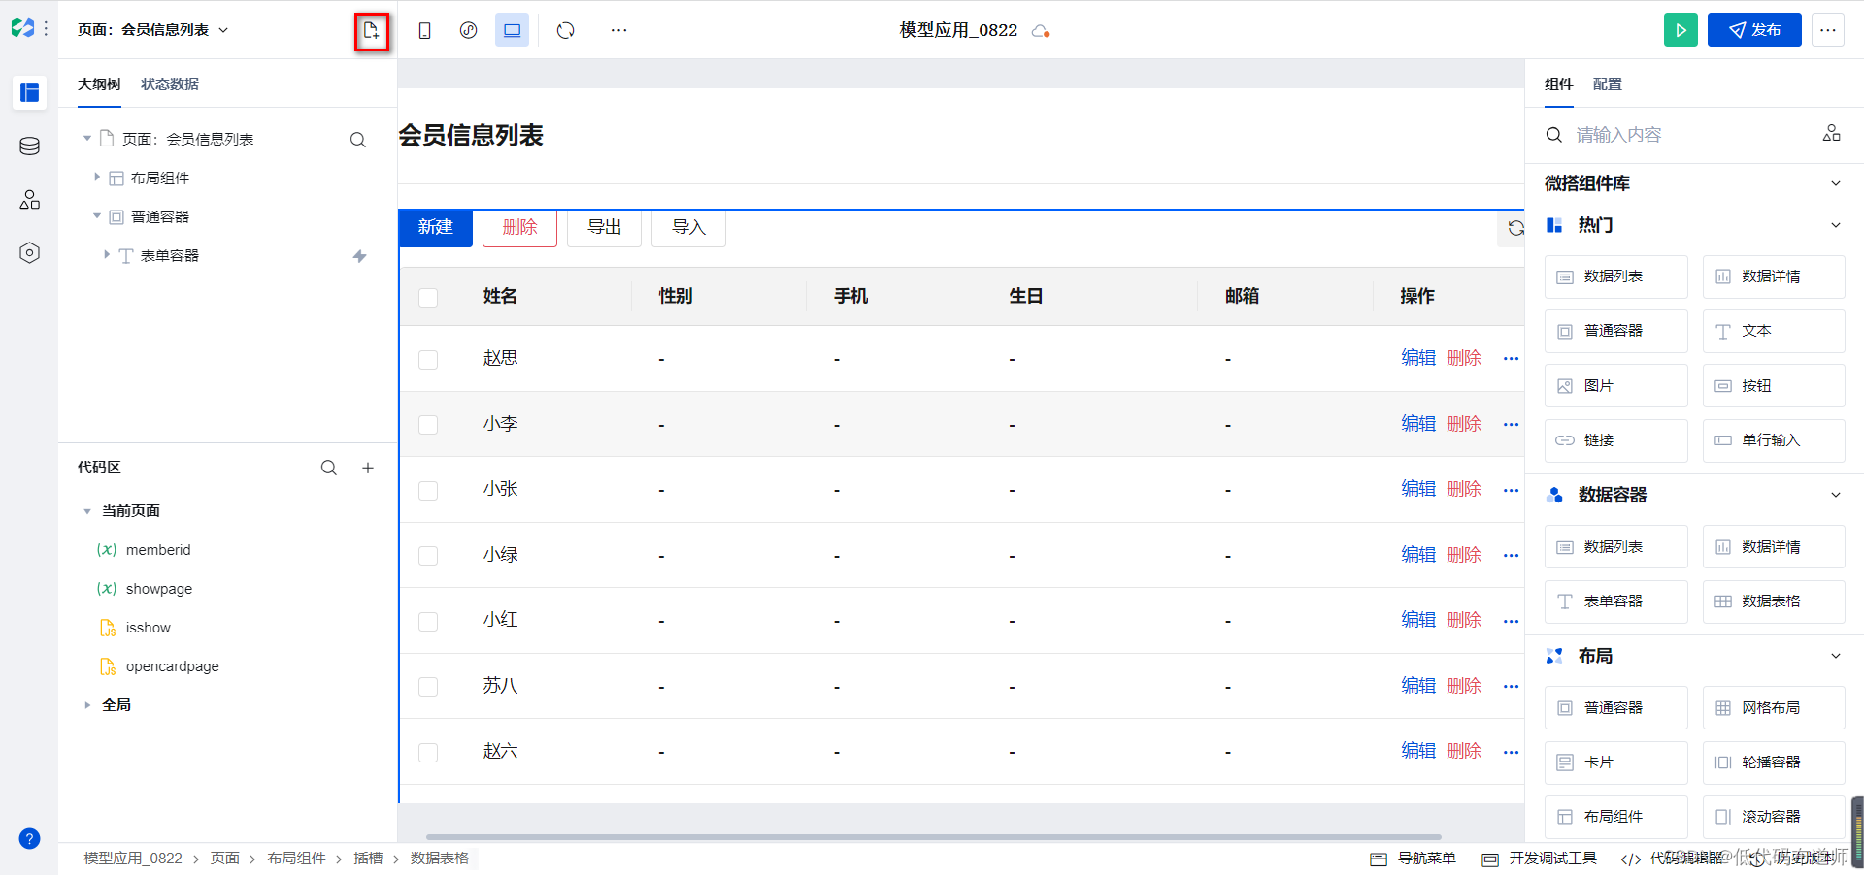The width and height of the screenshot is (1864, 875).
Task: Click the refresh canvas icon in top toolbar
Action: coord(565,31)
